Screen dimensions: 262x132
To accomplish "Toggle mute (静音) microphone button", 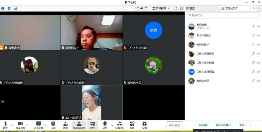I will [x=5, y=124].
